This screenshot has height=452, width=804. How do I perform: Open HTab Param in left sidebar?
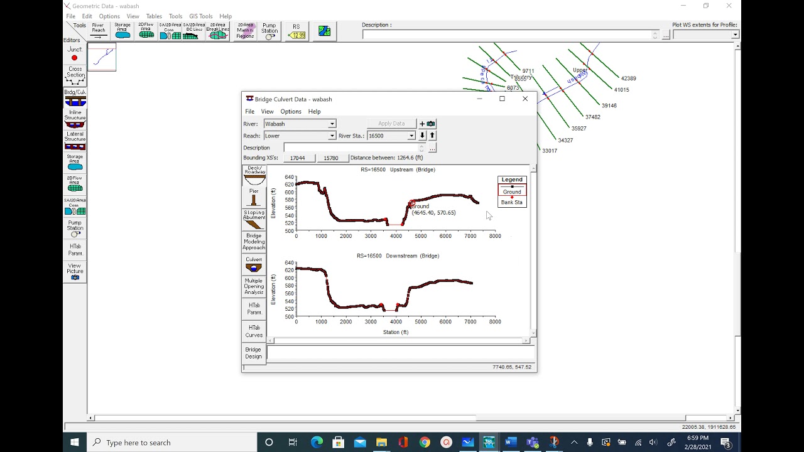pos(75,250)
